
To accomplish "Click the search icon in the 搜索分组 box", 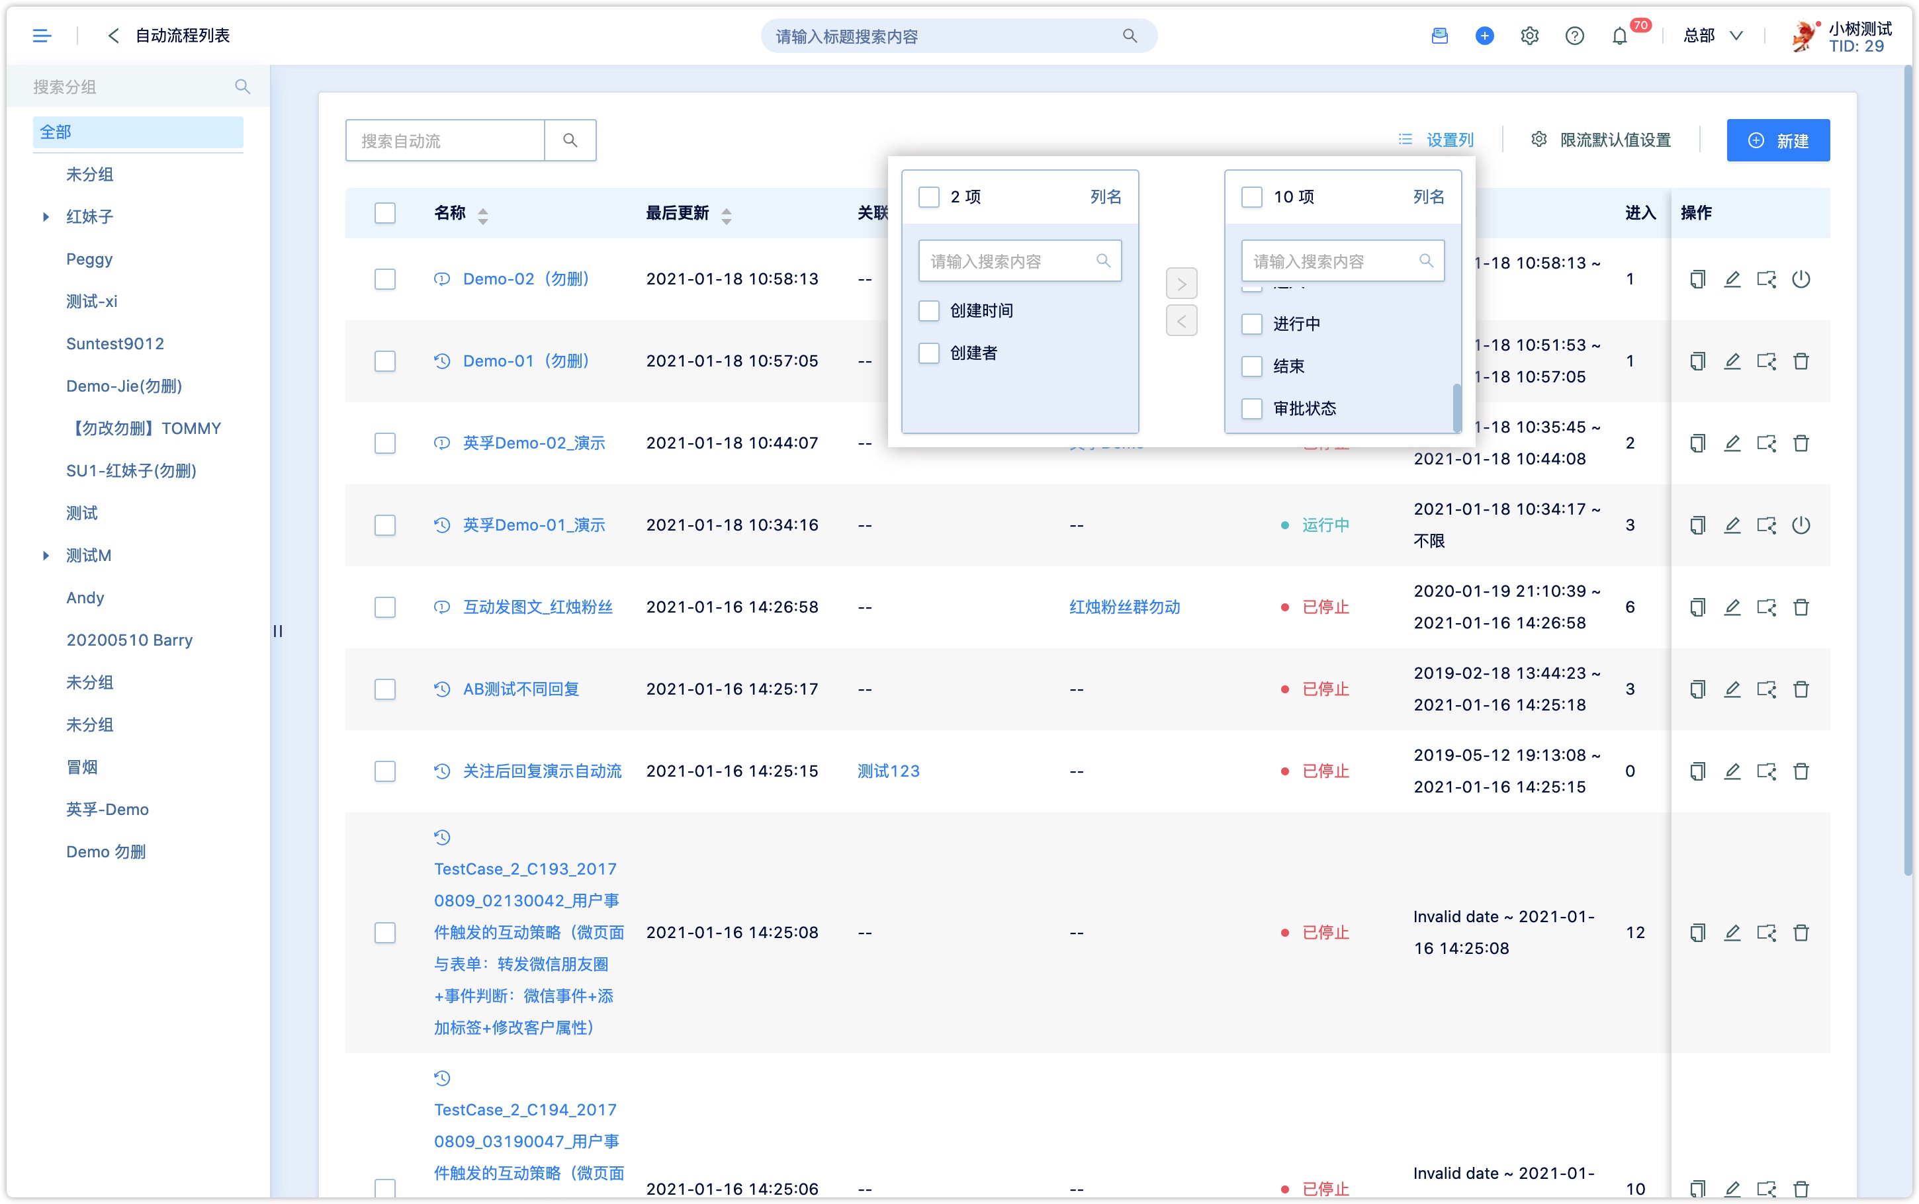I will [242, 87].
